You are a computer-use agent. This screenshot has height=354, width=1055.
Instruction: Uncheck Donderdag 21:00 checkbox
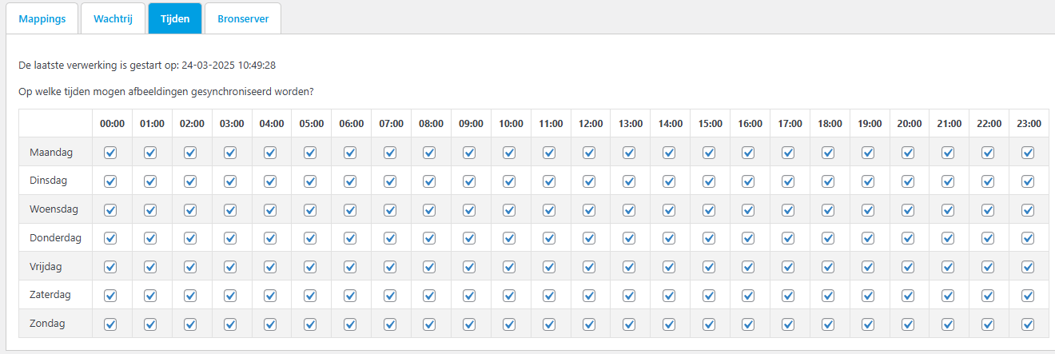tap(948, 238)
